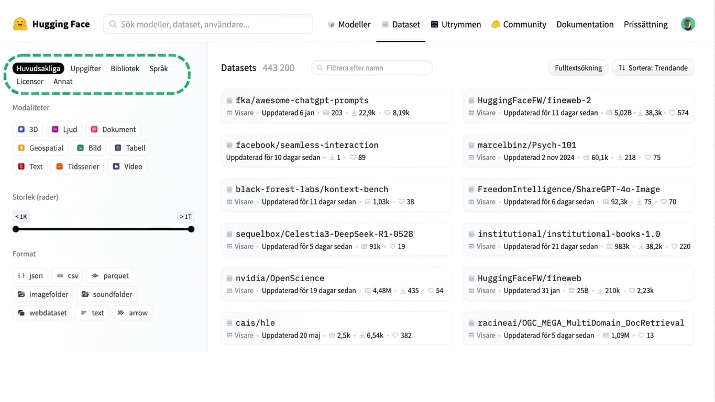Image resolution: width=715 pixels, height=402 pixels.
Task: Click the 443 200 datasets count
Action: [278, 68]
